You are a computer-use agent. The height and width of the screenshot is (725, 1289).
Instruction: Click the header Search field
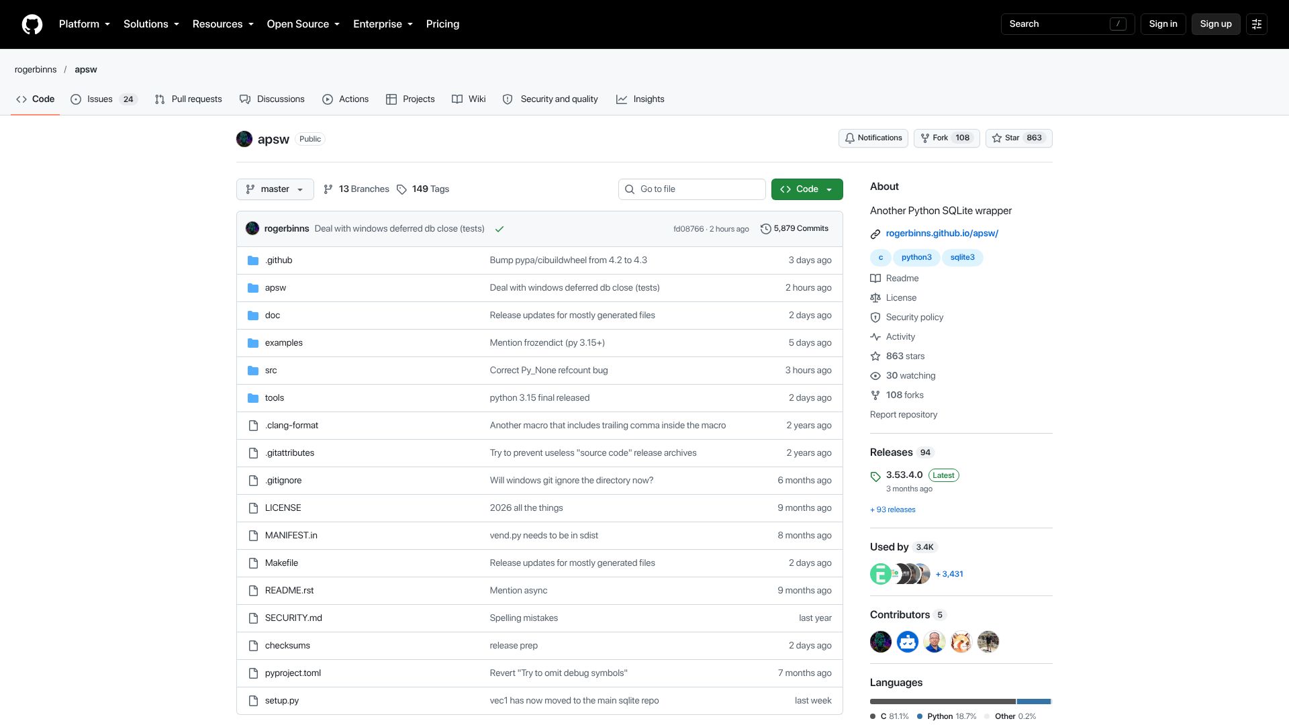pos(1067,24)
